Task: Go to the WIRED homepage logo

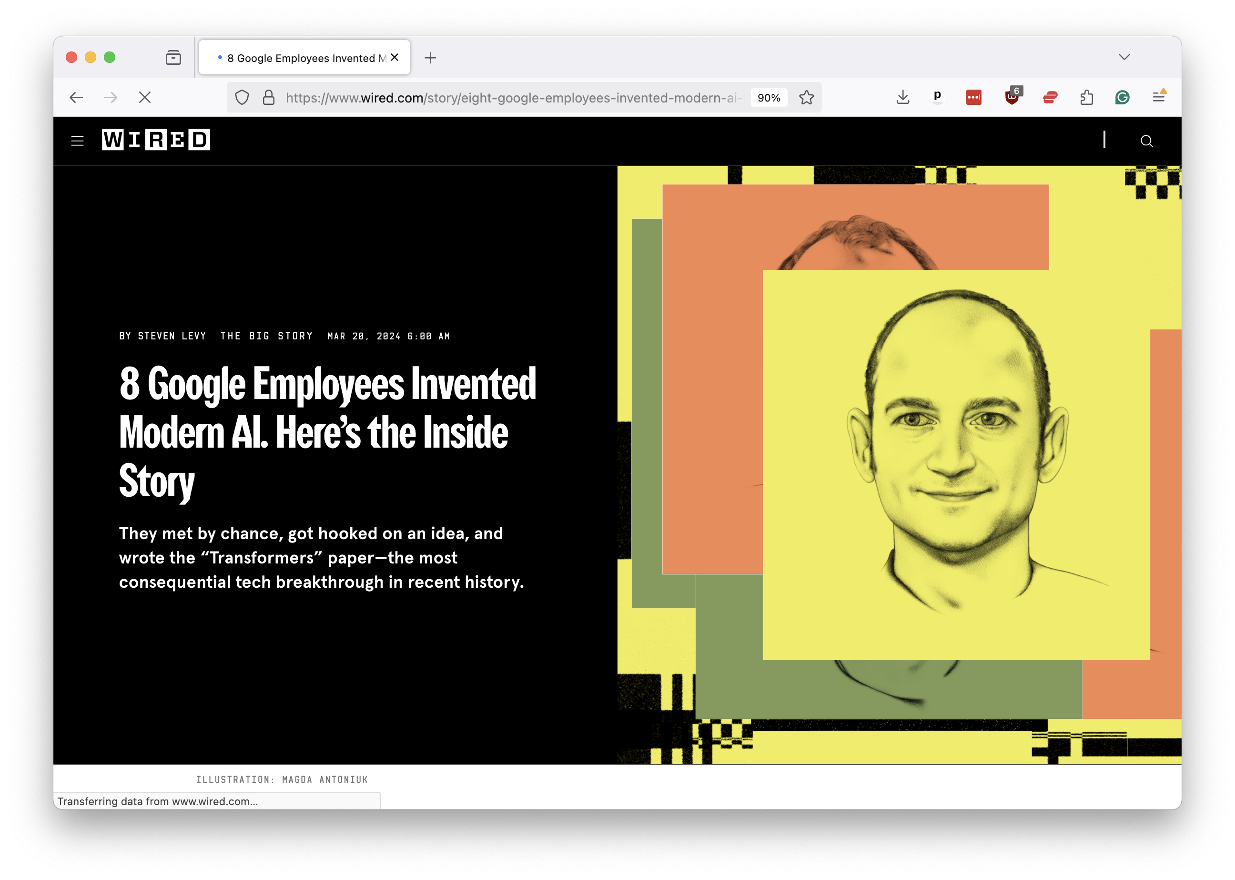Action: tap(156, 140)
